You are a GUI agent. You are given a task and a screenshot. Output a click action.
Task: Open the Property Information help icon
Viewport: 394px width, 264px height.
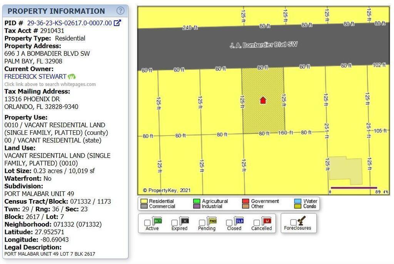[x=120, y=11]
